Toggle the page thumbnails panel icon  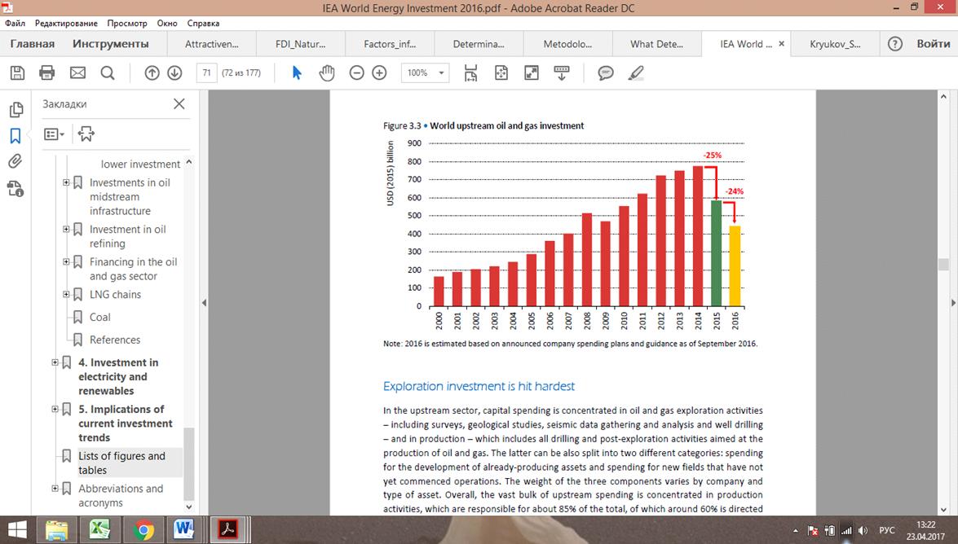click(x=15, y=110)
